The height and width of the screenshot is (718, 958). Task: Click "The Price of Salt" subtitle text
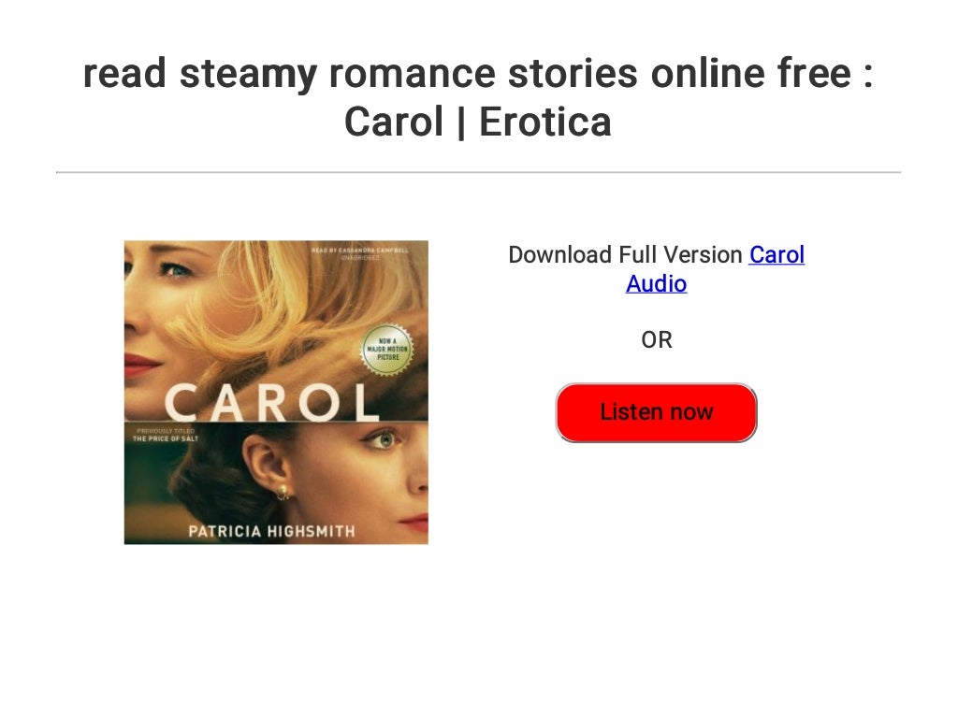click(166, 438)
